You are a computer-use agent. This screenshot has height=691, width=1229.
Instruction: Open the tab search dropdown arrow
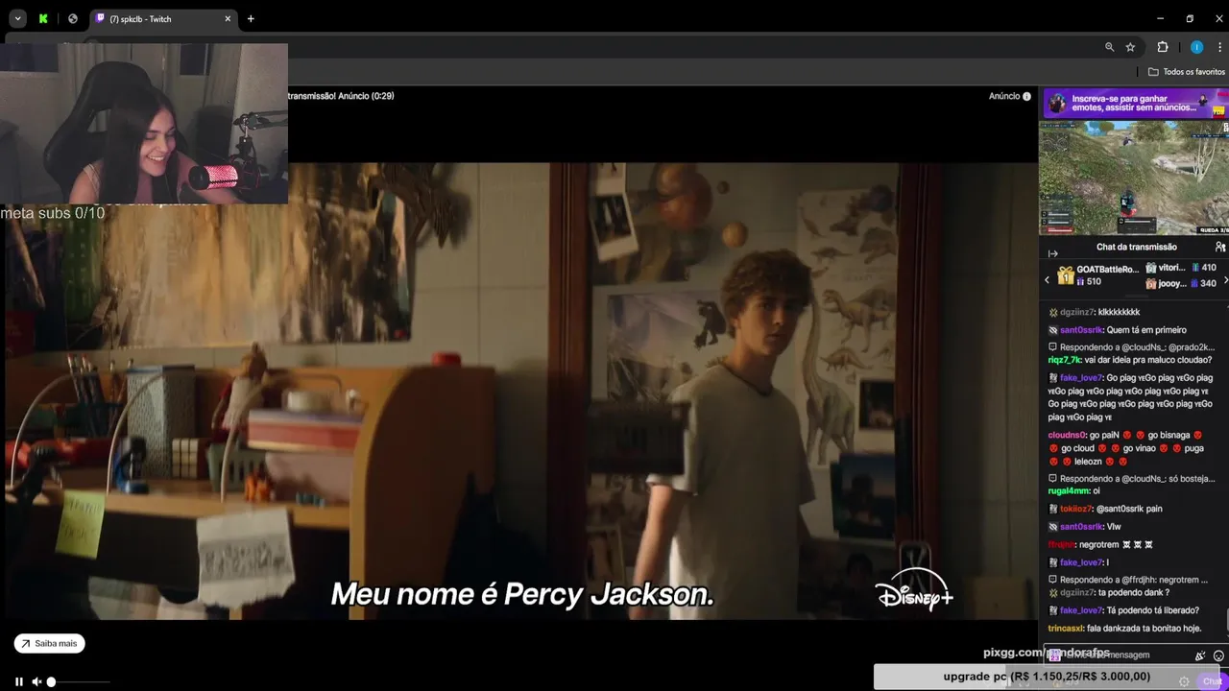pos(17,18)
